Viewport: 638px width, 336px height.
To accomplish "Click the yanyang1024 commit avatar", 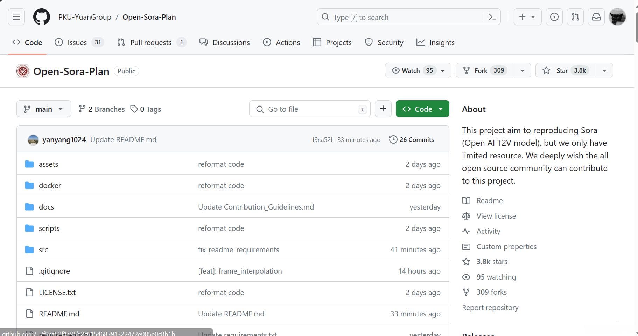I will (x=33, y=140).
